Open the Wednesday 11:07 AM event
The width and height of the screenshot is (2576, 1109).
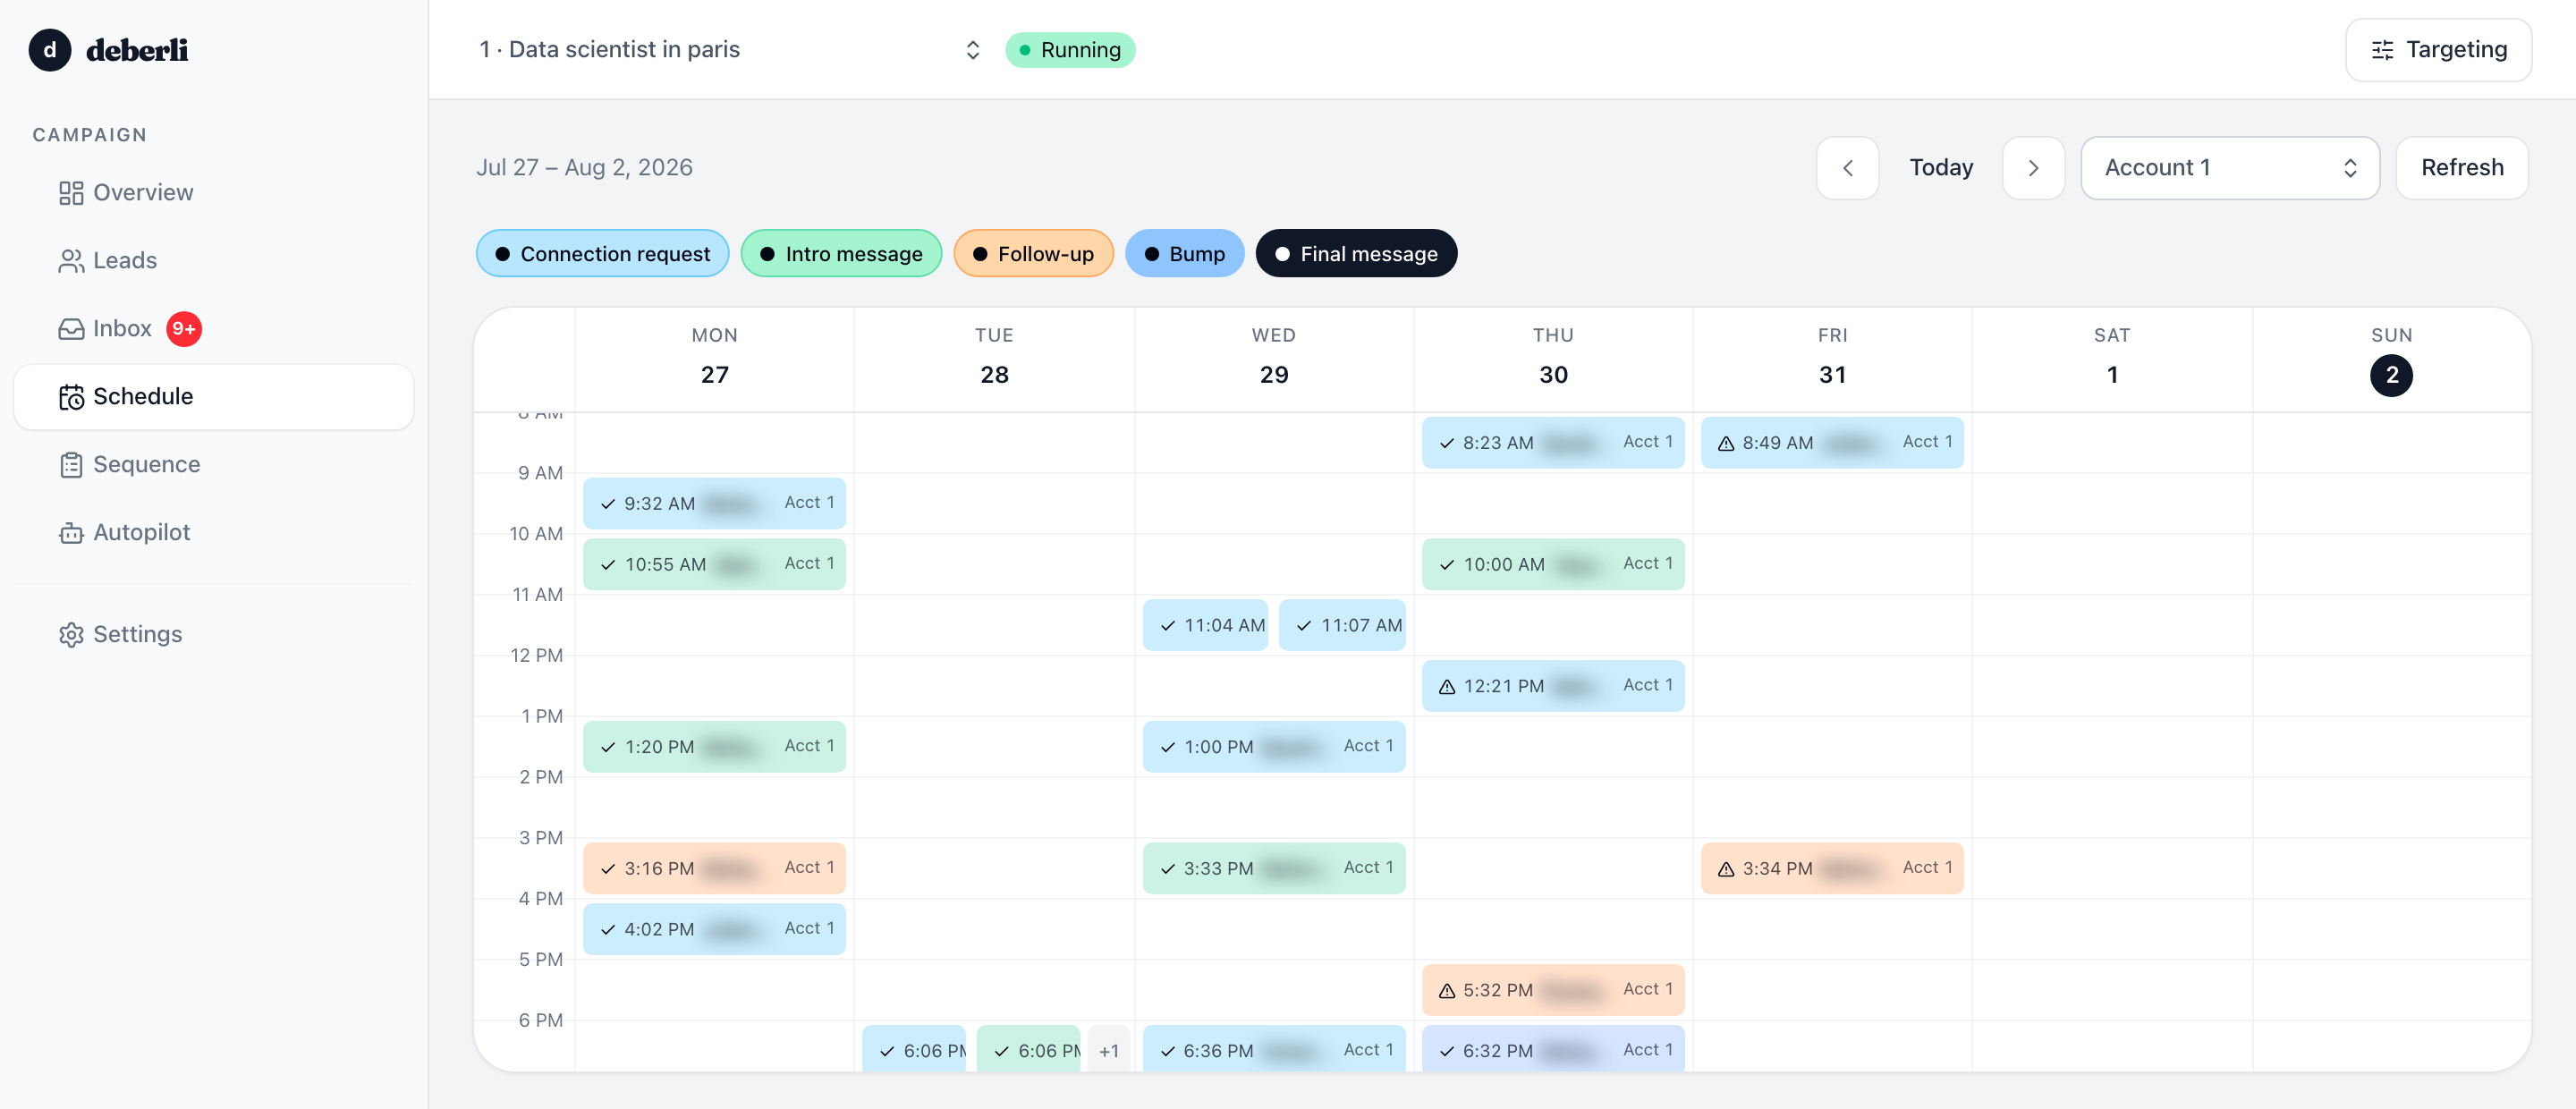(x=1342, y=626)
